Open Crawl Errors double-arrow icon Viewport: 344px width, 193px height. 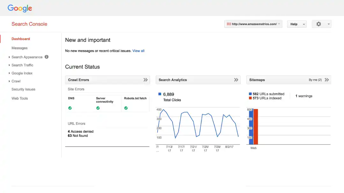[x=146, y=80]
